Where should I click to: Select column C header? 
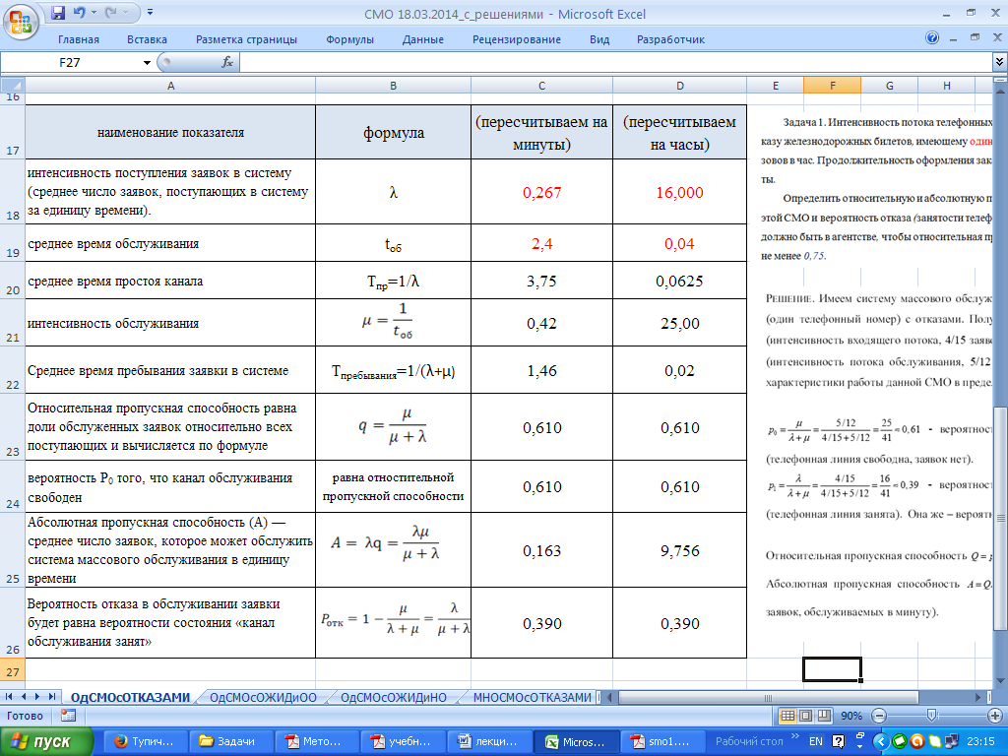tap(542, 85)
